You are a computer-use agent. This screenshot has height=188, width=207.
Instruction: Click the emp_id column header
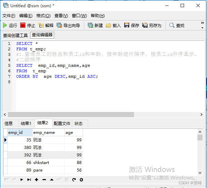click(x=20, y=133)
